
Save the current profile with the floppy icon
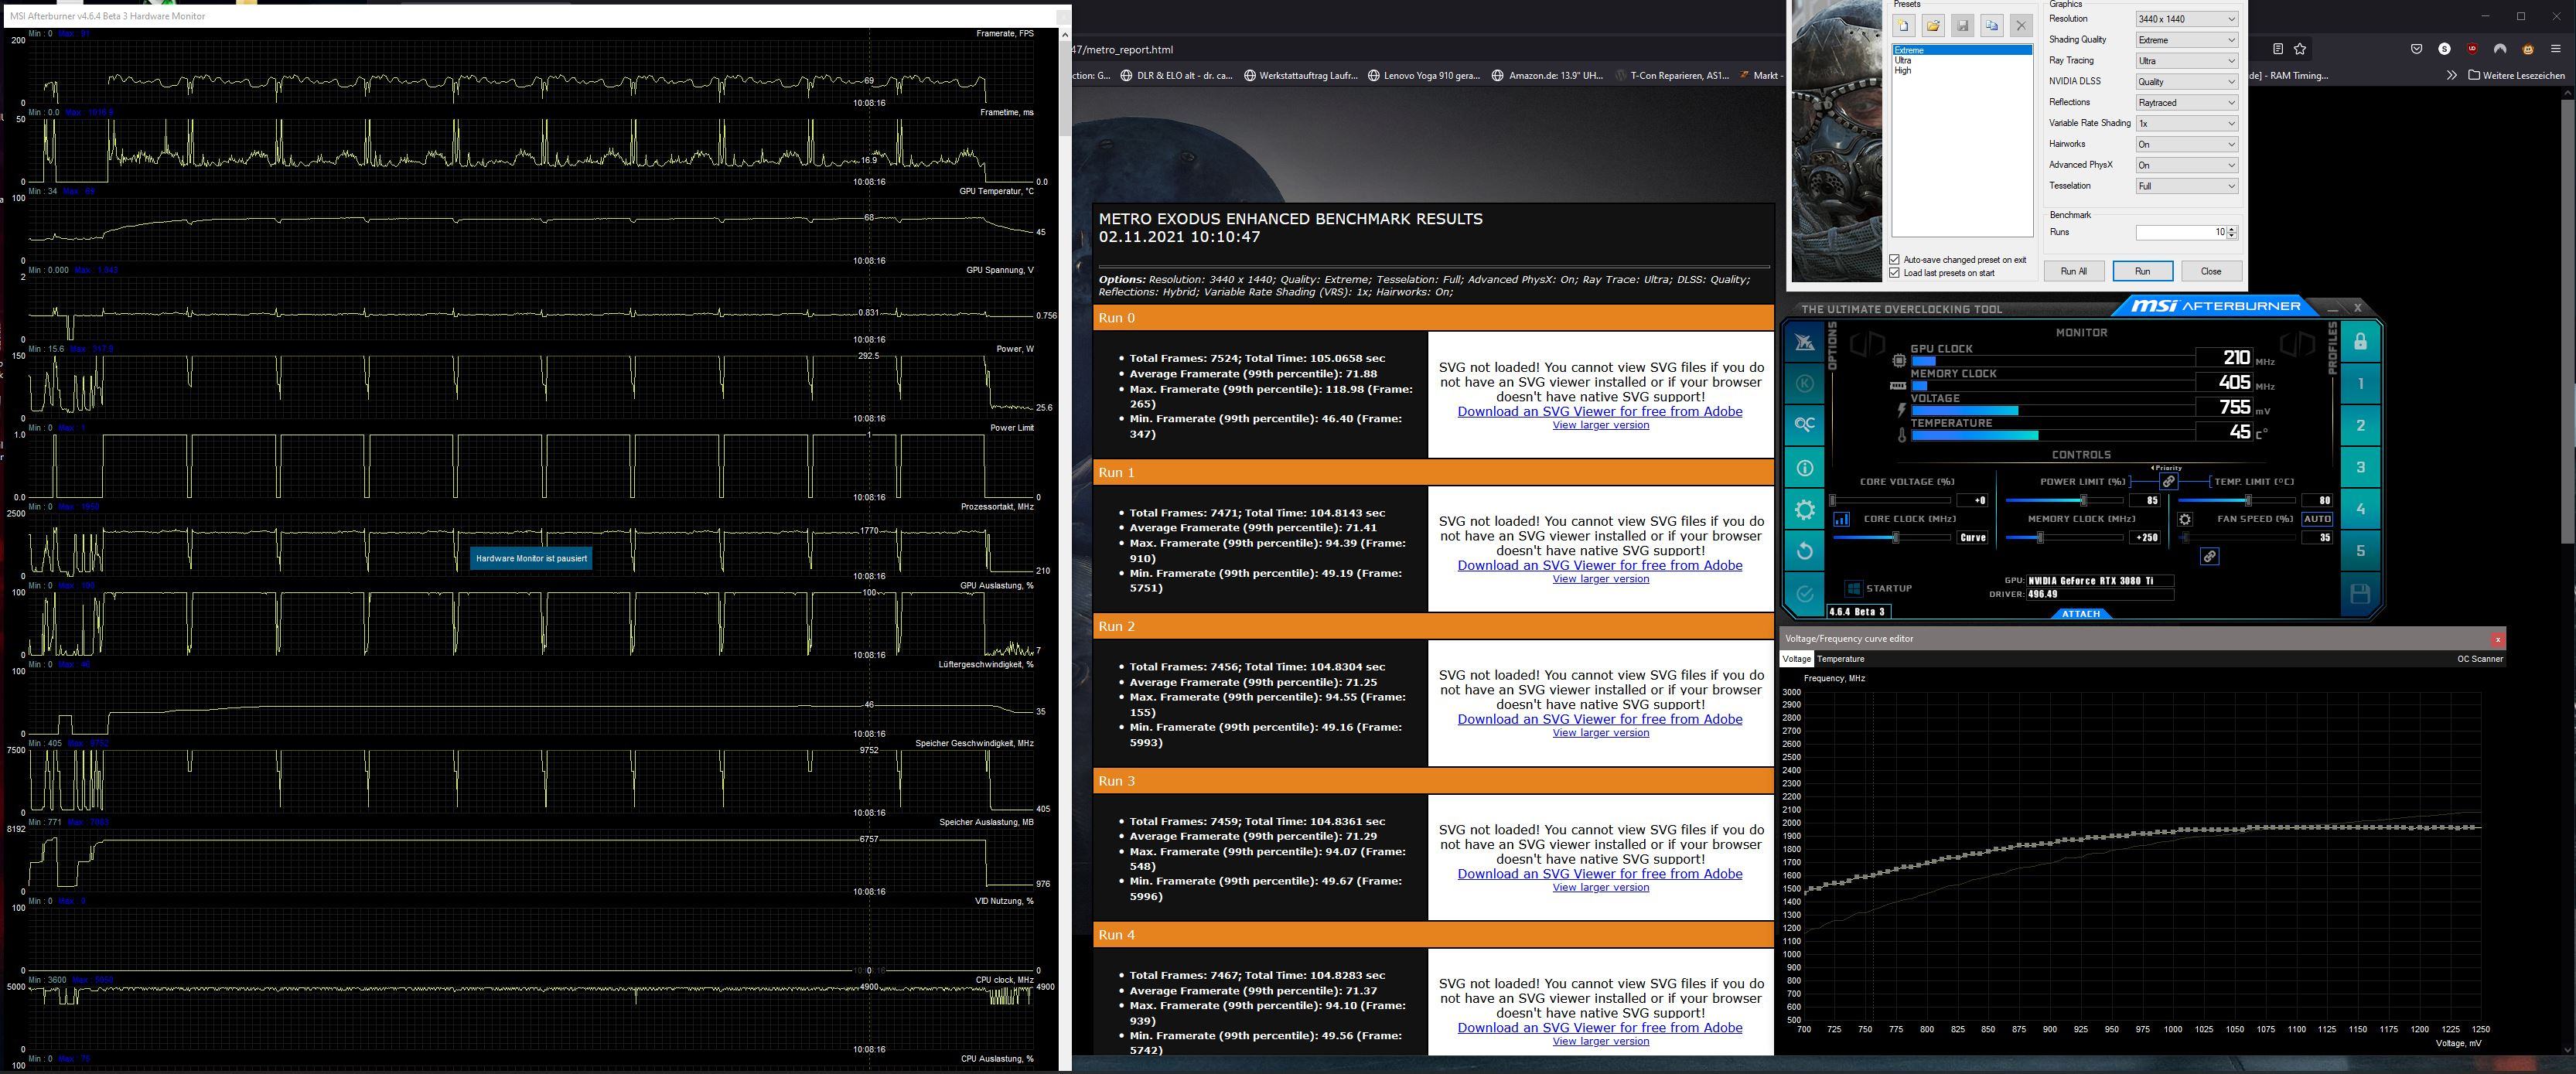click(2360, 594)
